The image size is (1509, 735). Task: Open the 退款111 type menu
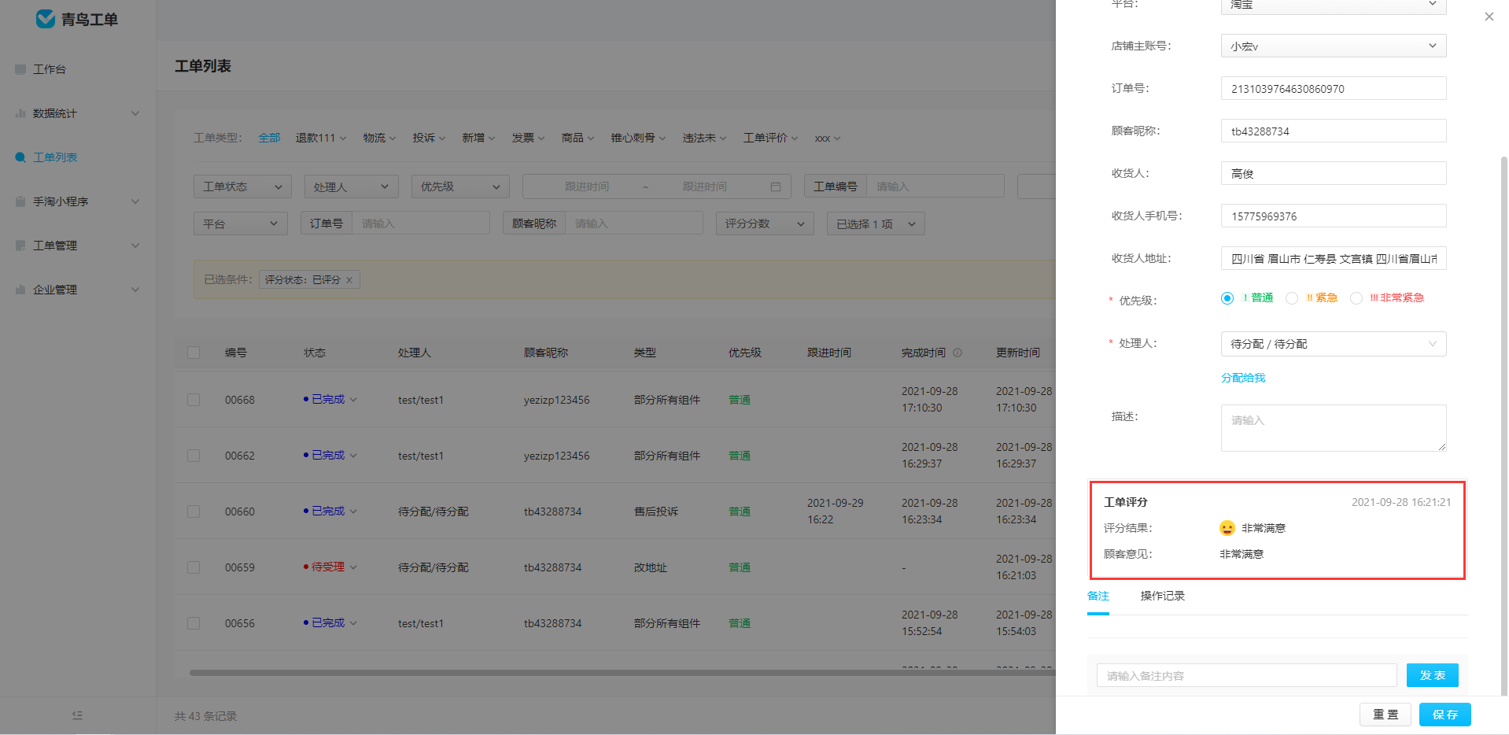[320, 138]
